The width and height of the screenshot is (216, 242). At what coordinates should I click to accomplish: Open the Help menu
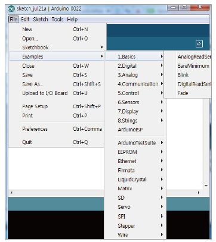pos(72,20)
